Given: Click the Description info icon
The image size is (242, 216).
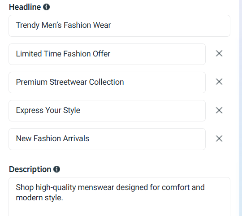Looking at the screenshot, I should tap(56, 169).
